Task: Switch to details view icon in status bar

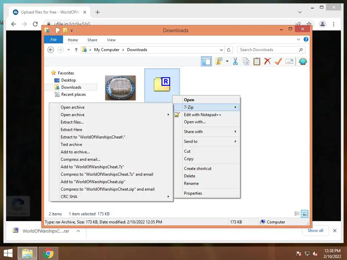Action: (x=297, y=214)
